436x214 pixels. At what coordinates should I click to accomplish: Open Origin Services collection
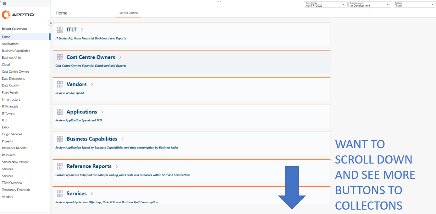point(12,134)
